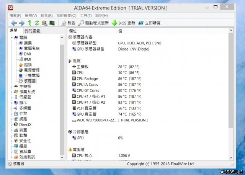Expand the 作業系統 tree node
Viewport: 245px width, 175px height.
pyautogui.click(x=11, y=92)
